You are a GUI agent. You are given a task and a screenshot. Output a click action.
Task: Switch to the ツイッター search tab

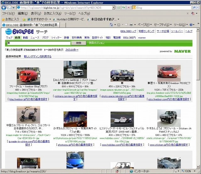click(56, 38)
